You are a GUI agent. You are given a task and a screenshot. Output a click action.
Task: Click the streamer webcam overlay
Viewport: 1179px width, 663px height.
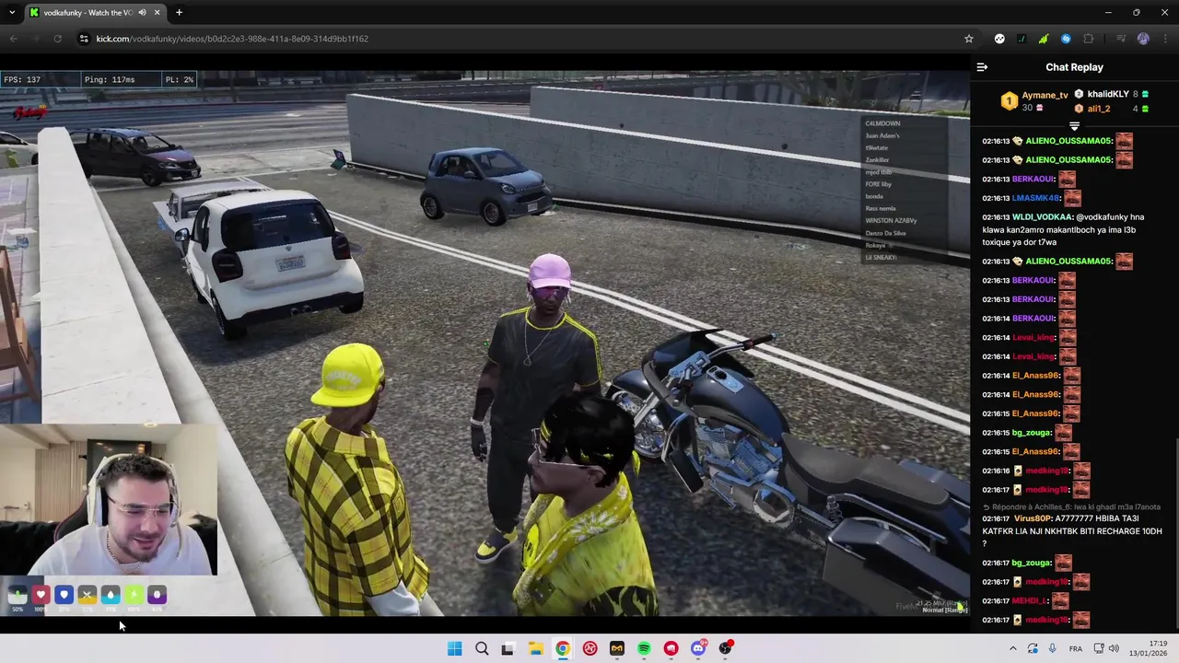[x=109, y=500]
